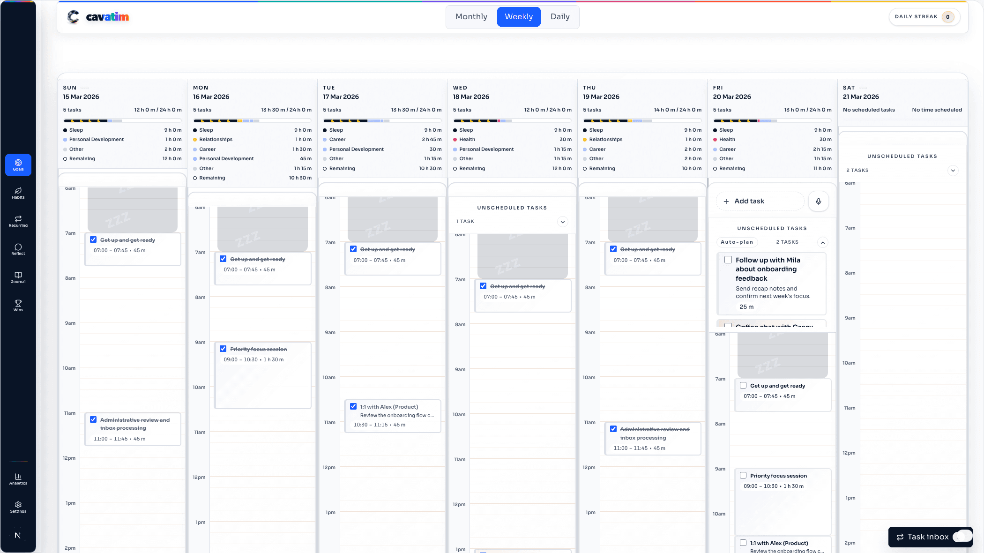Click the 21 Mar 2026 date header
984x553 pixels.
(861, 97)
